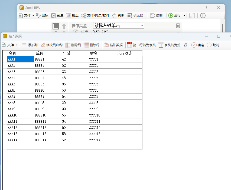Select cell CCCC7

(x=102, y=96)
